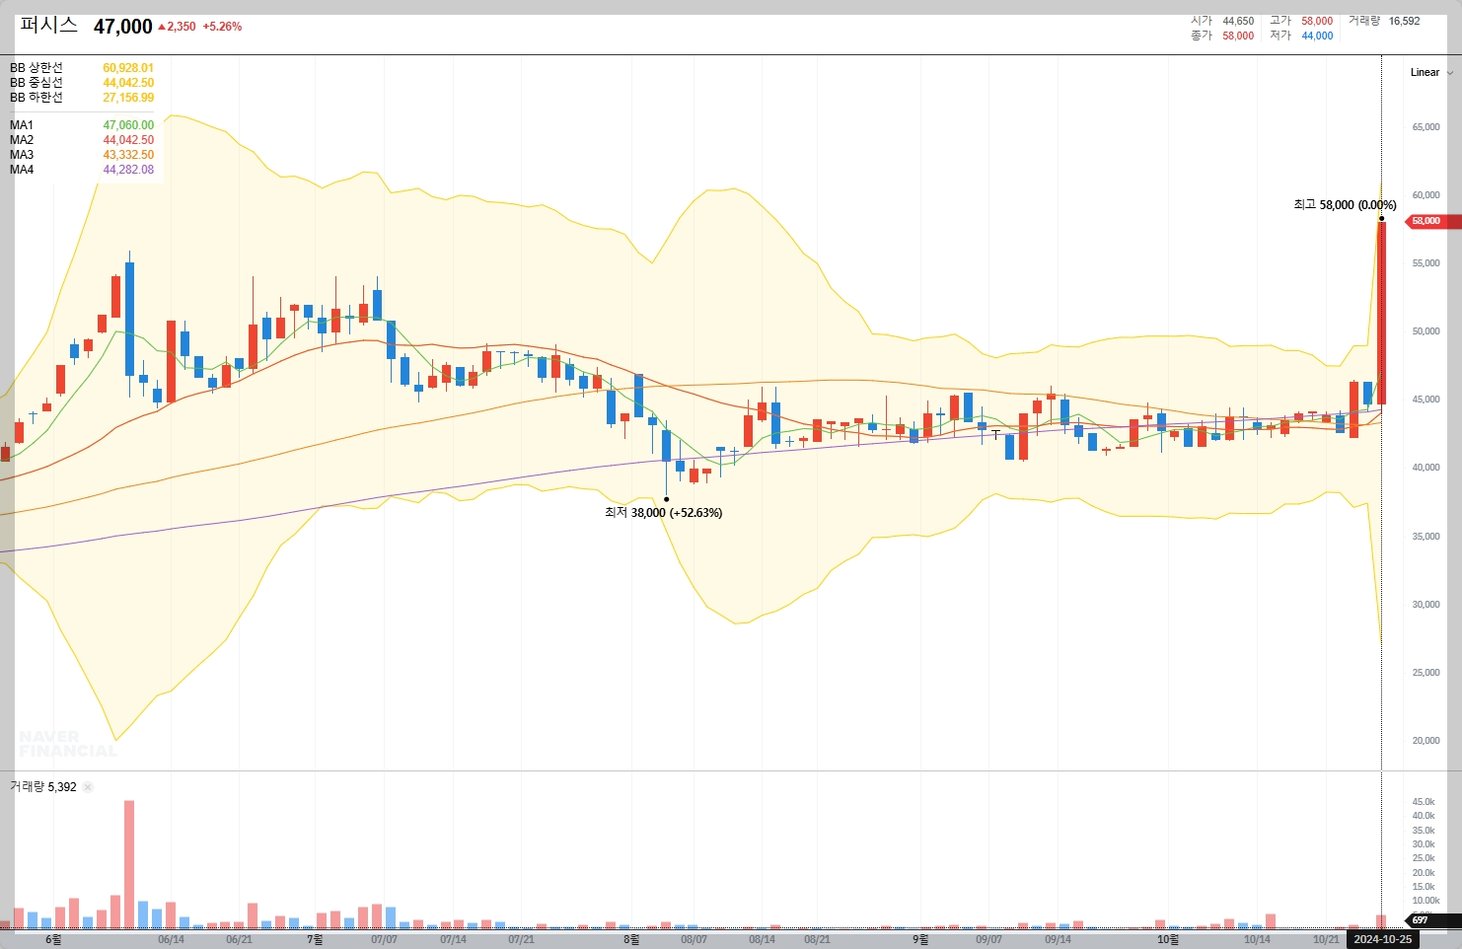This screenshot has width=1462, height=949.
Task: Click BB 상한선 value 60,928.01
Action: click(128, 68)
